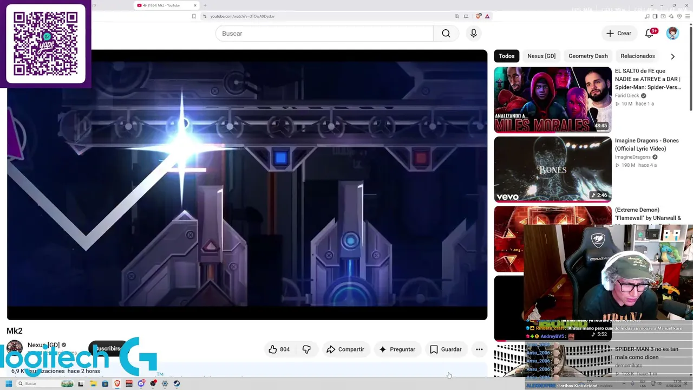Open Brave browser taskbar icon
This screenshot has height=390, width=693.
coord(117,383)
